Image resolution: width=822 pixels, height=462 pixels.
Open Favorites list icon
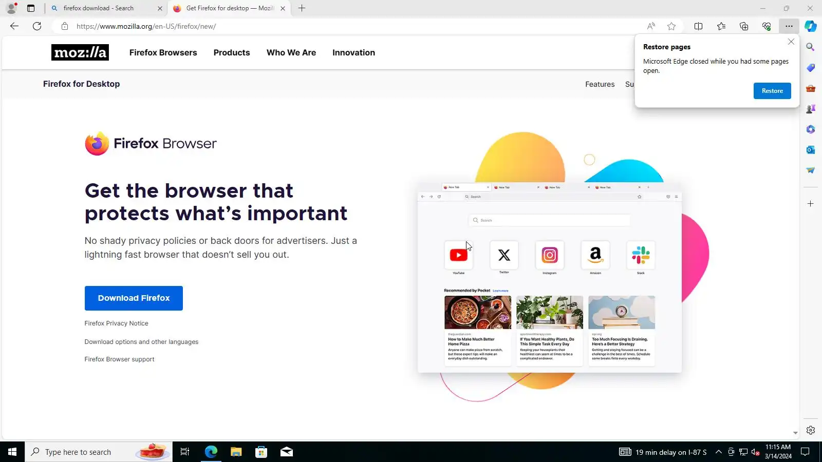pos(721,26)
